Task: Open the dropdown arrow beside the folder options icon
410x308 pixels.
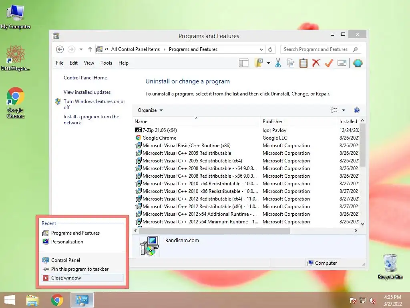Action: click(x=268, y=63)
